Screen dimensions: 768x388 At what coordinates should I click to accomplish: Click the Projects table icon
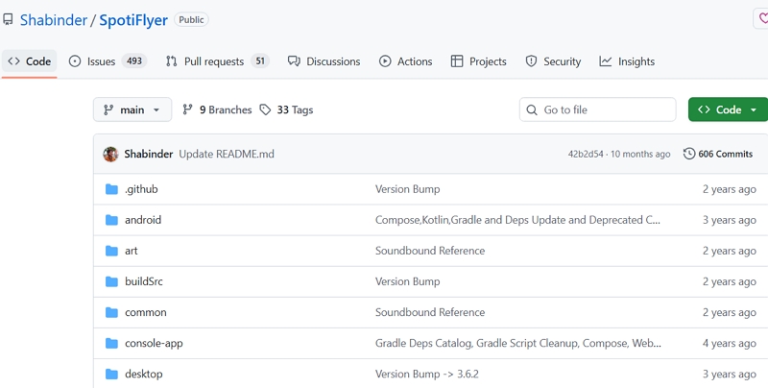click(x=457, y=61)
